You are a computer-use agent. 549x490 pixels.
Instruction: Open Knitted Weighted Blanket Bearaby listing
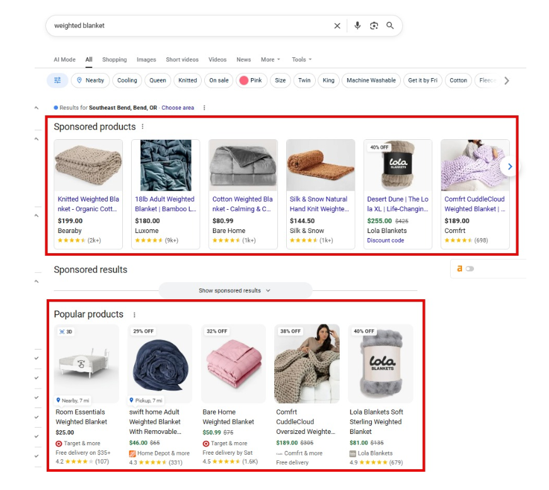[88, 203]
